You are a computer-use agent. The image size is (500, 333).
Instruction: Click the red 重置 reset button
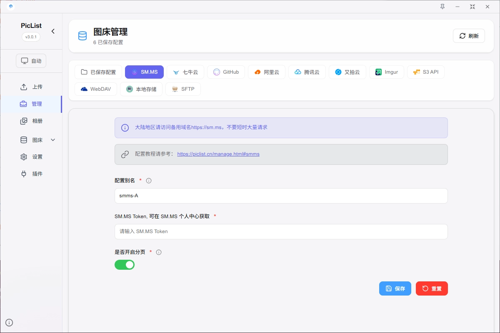432,288
